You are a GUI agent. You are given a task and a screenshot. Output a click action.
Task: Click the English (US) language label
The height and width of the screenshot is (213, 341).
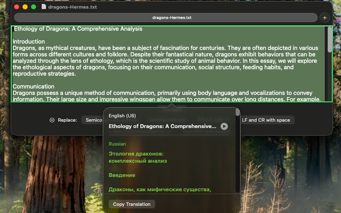[122, 115]
